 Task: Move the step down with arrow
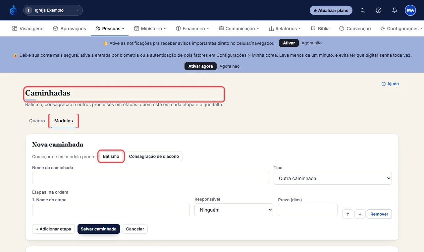click(360, 214)
